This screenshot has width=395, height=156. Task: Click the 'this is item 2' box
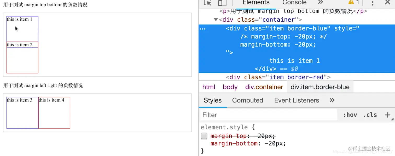click(22, 58)
